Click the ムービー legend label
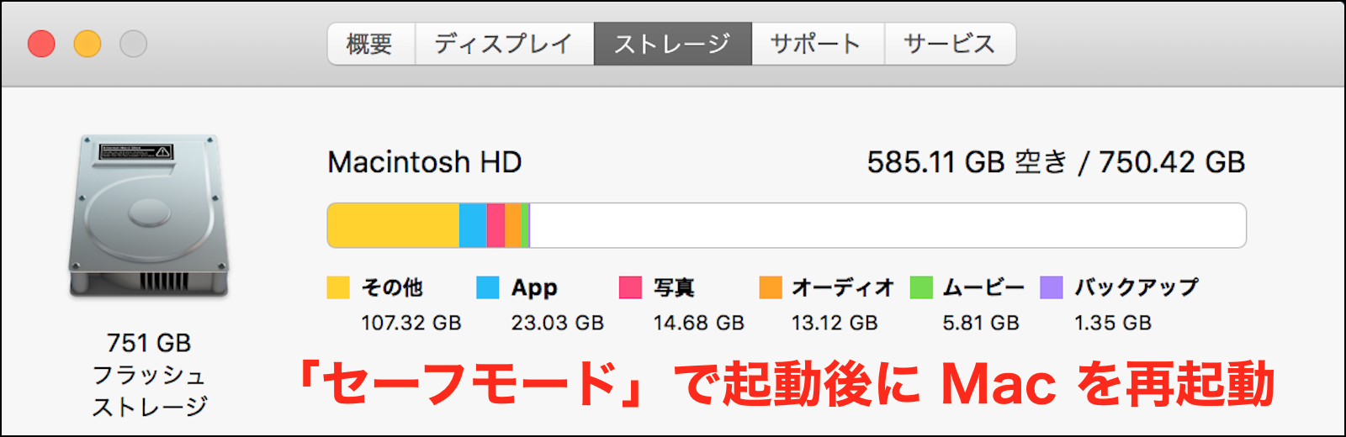 [983, 287]
